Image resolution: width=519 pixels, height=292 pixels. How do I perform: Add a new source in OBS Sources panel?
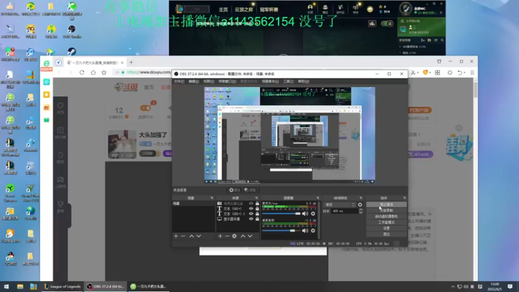pyautogui.click(x=220, y=236)
